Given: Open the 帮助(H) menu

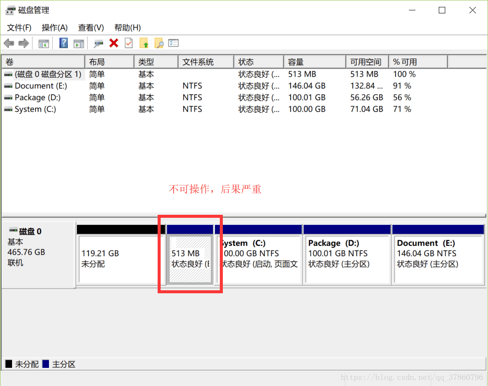Looking at the screenshot, I should [x=127, y=28].
